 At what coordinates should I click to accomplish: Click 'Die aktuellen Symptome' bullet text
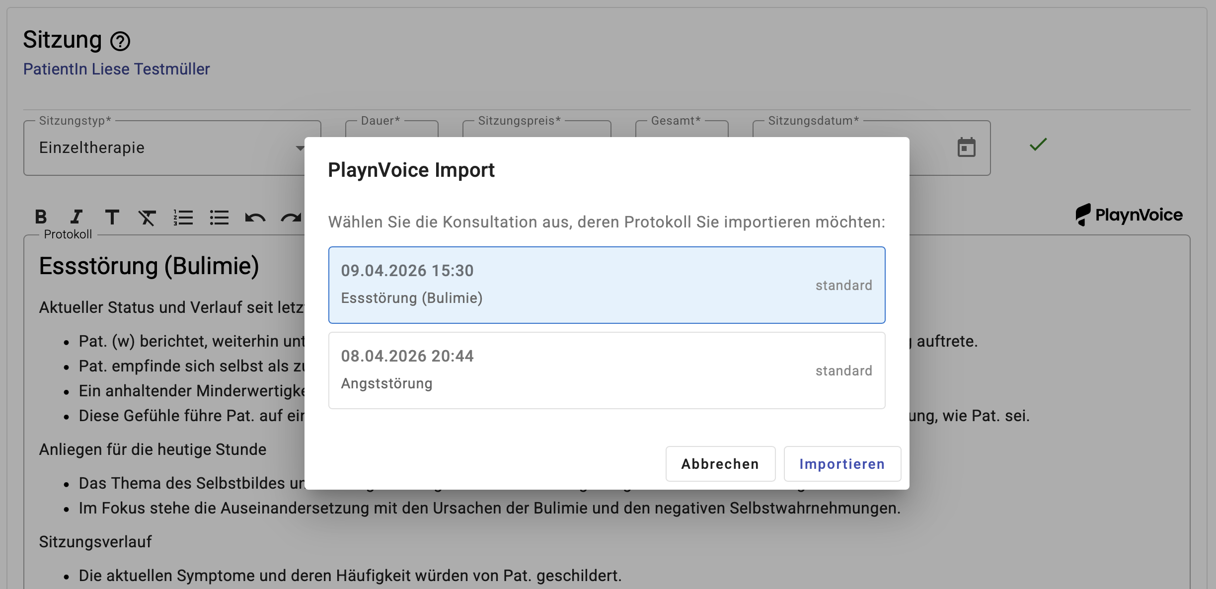(350, 576)
